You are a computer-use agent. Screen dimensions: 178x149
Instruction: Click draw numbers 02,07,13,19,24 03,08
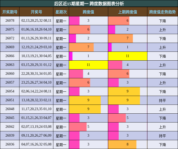36,127
